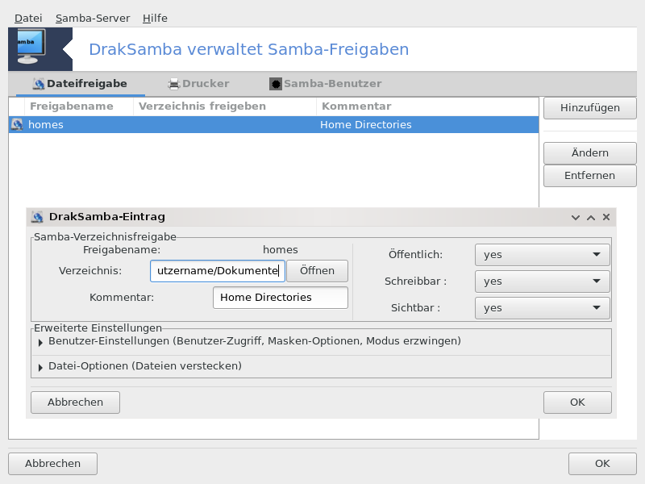Image resolution: width=645 pixels, height=484 pixels.
Task: Click the main window Abbrechen button
Action: (52, 463)
